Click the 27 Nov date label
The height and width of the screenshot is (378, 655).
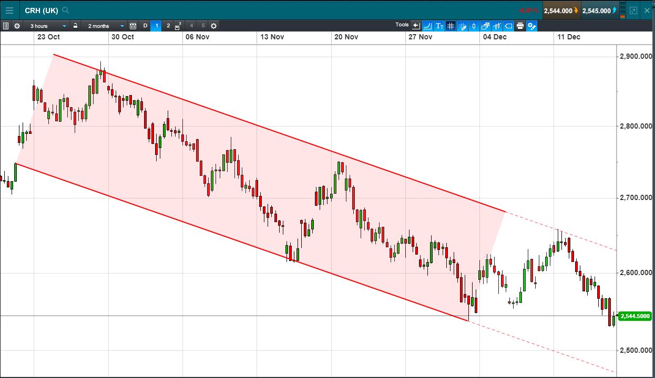pos(421,37)
